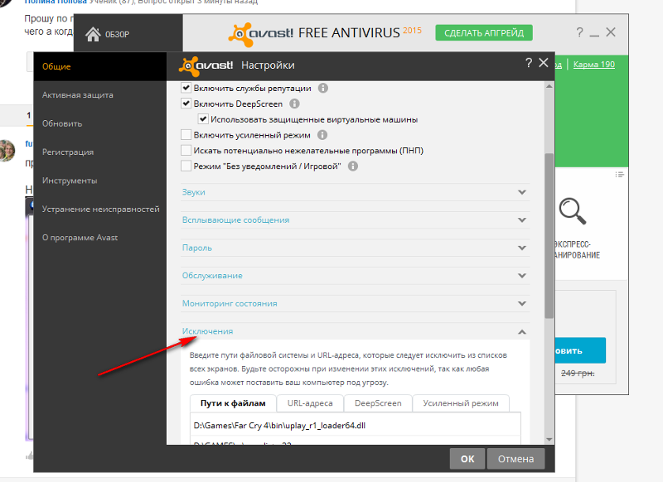663x482 pixels.
Task: Enable Искать потенциально нежелательные программы checkbox
Action: coord(186,151)
